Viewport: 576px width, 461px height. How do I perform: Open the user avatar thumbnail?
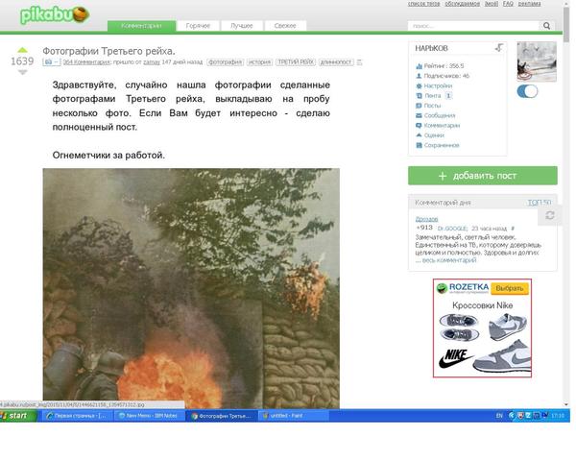(536, 61)
